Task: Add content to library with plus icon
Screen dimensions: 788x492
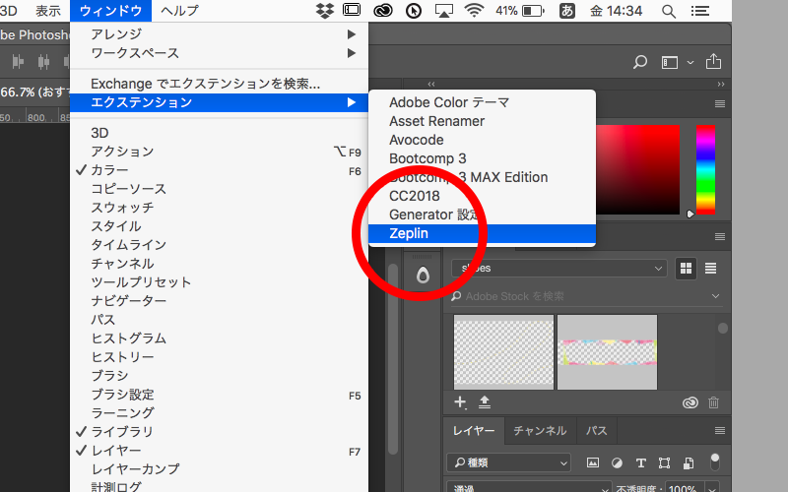Action: pos(460,402)
